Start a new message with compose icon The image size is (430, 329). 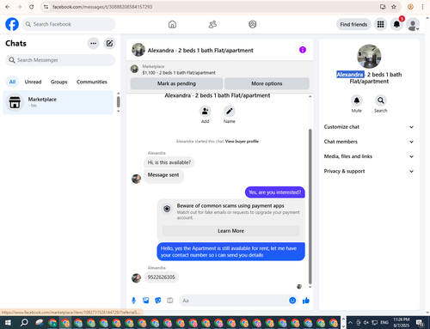point(109,44)
